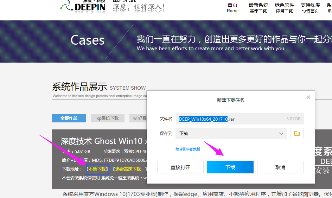
Task: Click the 本地下载 download link
Action: (97, 169)
